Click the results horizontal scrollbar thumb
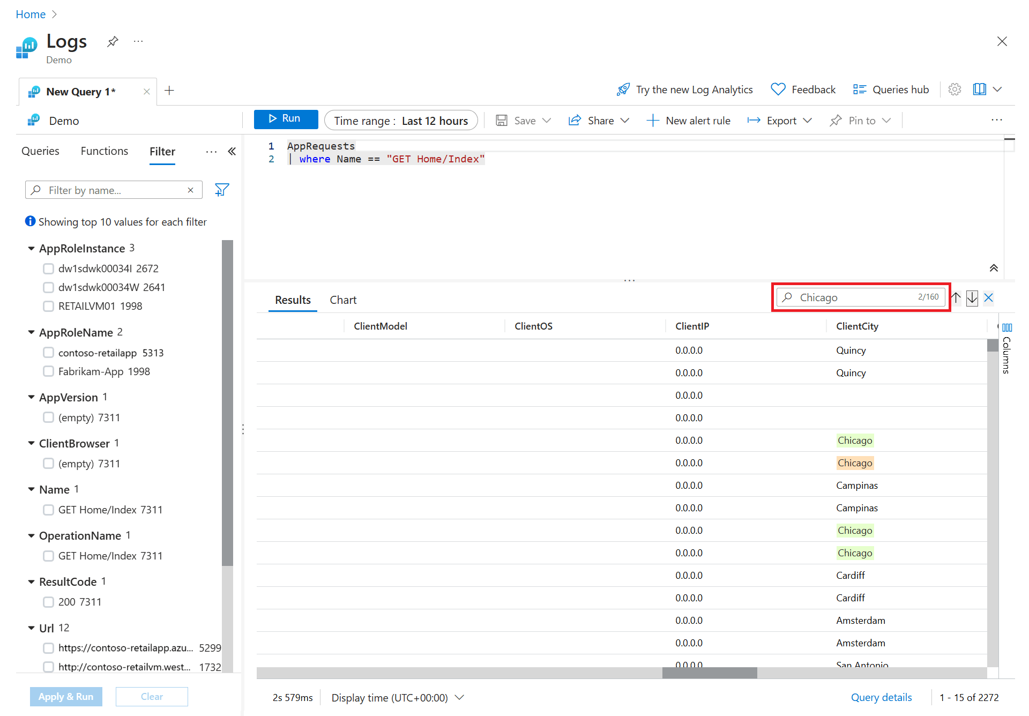Image resolution: width=1029 pixels, height=716 pixels. [x=710, y=673]
